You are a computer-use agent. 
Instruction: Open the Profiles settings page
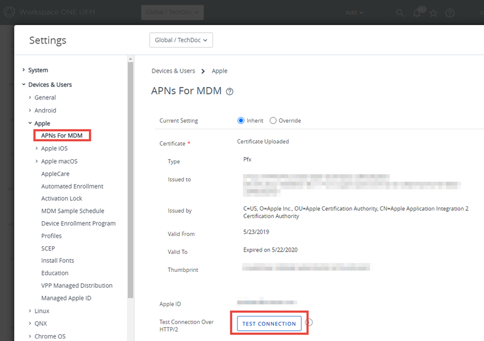[x=51, y=236]
